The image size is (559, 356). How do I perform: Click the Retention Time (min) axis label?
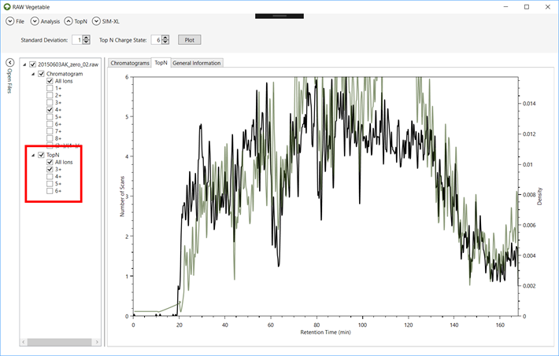pyautogui.click(x=325, y=332)
